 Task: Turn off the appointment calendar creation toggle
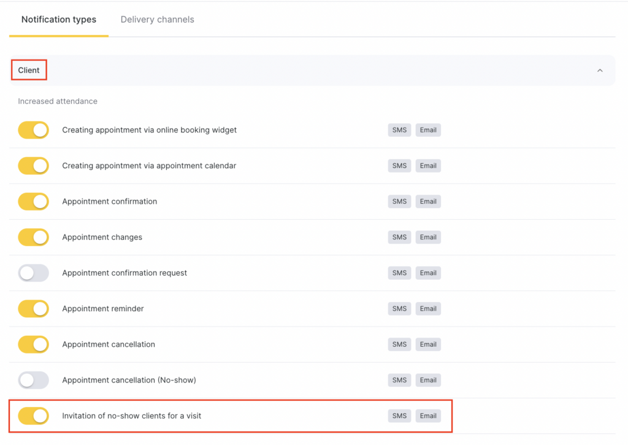click(34, 166)
